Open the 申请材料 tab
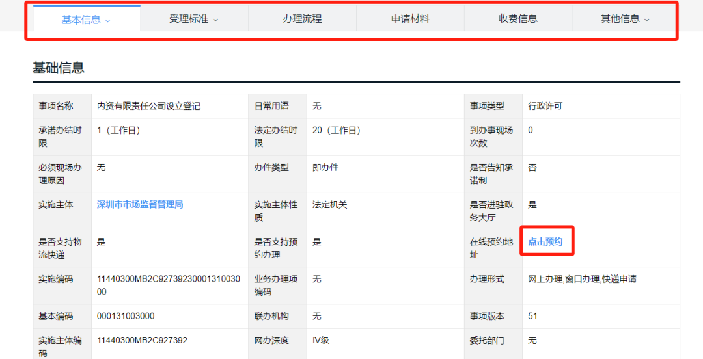This screenshot has height=359, width=703. click(x=410, y=19)
